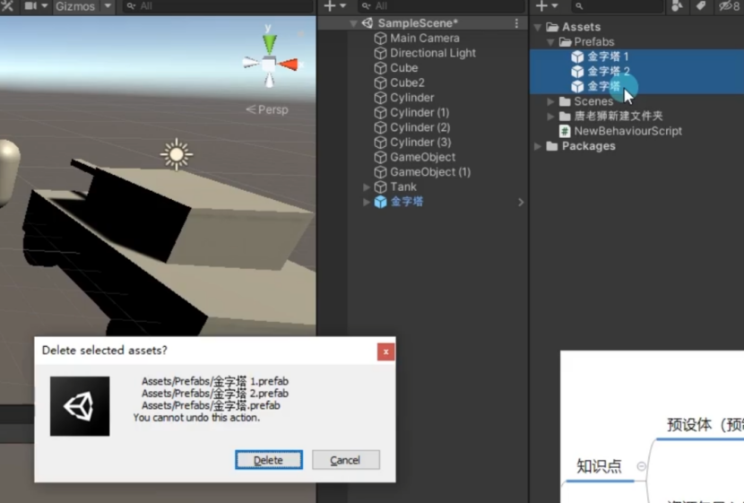Screen dimensions: 744x503
Task: Click 知识点 node in mind map
Action: [x=599, y=466]
